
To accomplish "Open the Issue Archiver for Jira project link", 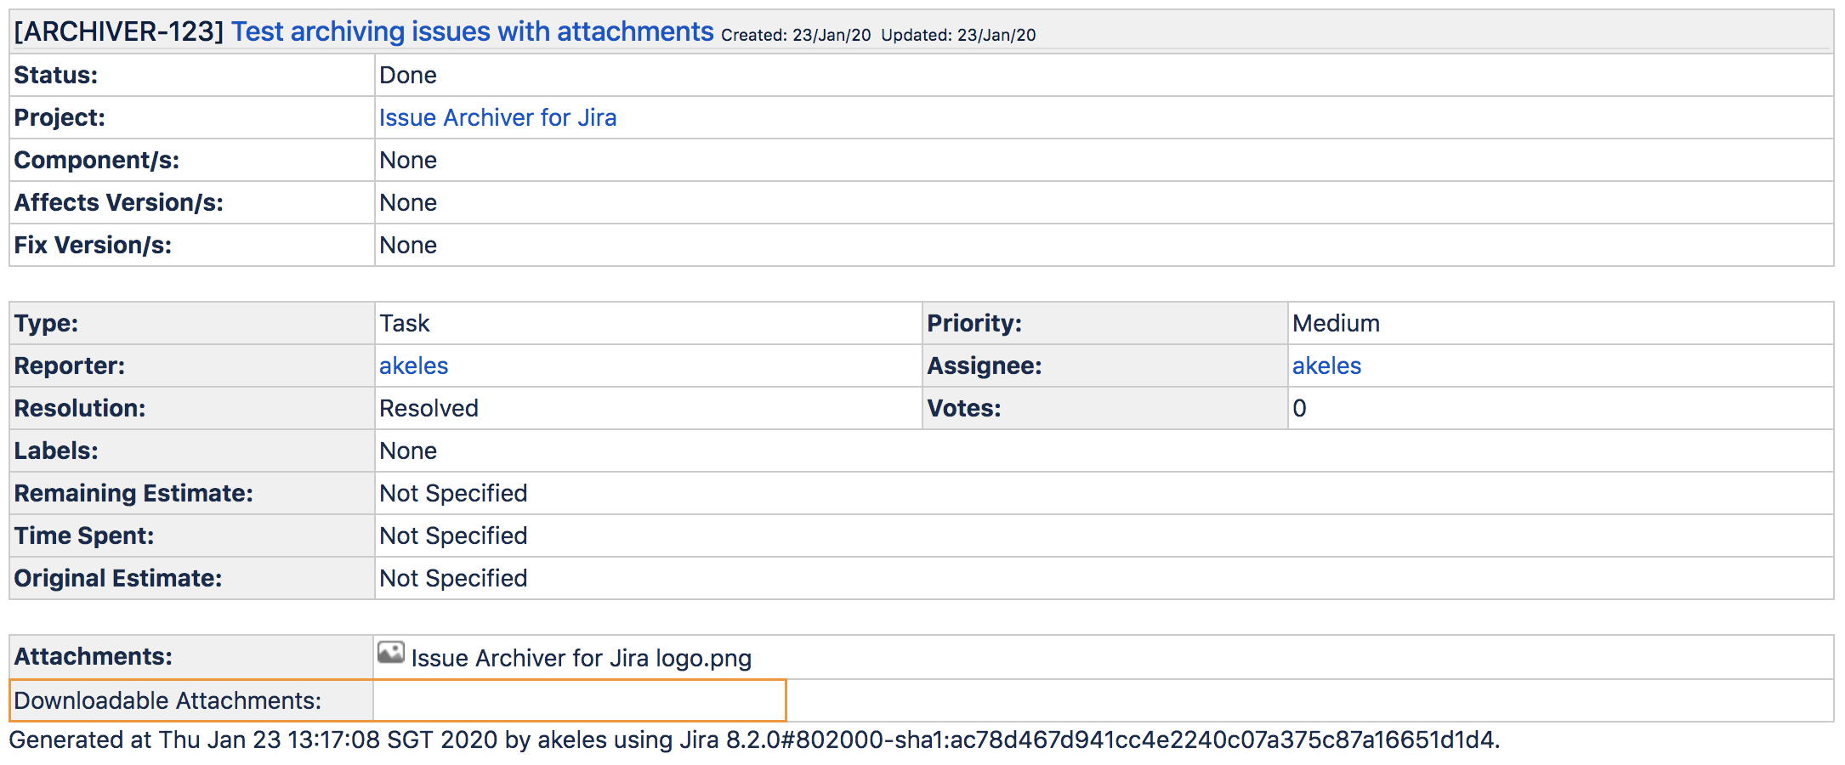I will pos(497,117).
